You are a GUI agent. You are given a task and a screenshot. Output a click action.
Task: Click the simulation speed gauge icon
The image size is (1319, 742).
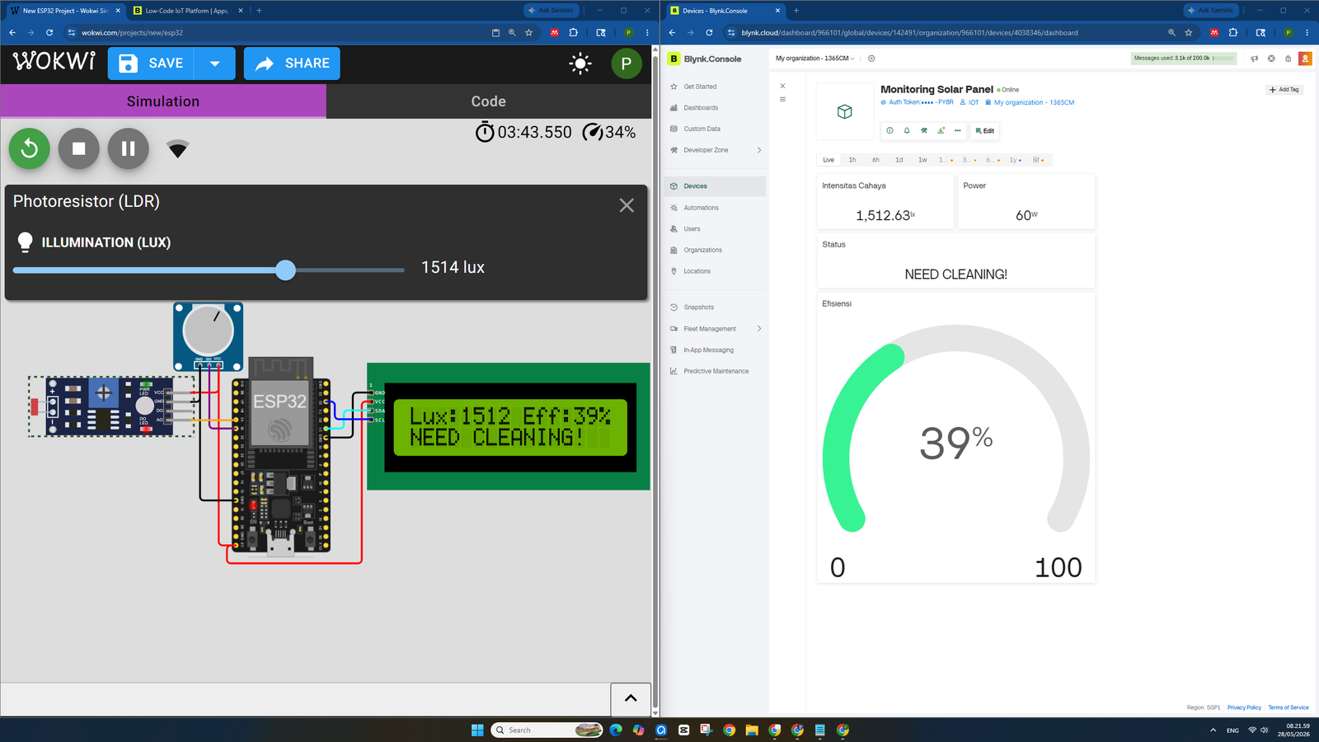[593, 132]
